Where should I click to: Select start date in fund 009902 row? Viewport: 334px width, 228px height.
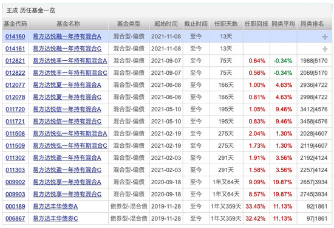click(x=166, y=182)
